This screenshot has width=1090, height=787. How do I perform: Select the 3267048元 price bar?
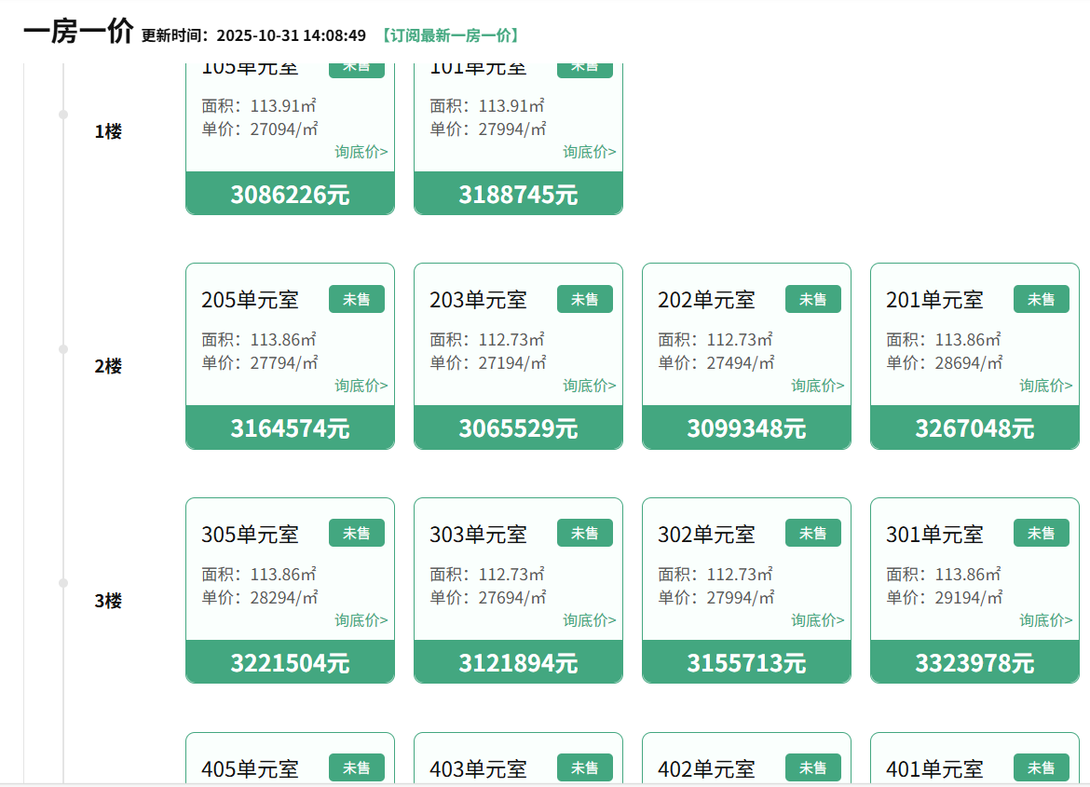(x=974, y=428)
